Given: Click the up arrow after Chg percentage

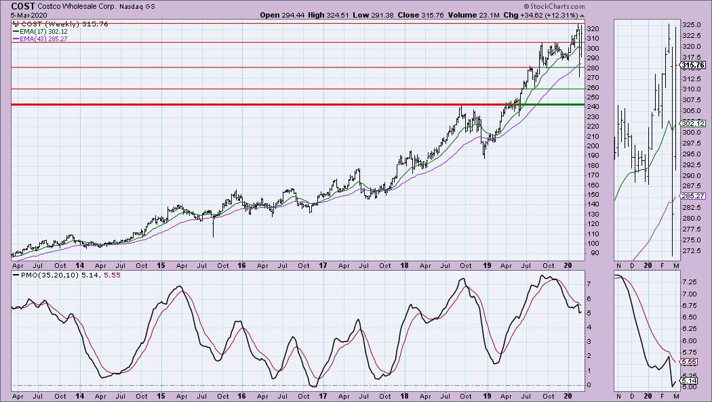Looking at the screenshot, I should coord(582,16).
